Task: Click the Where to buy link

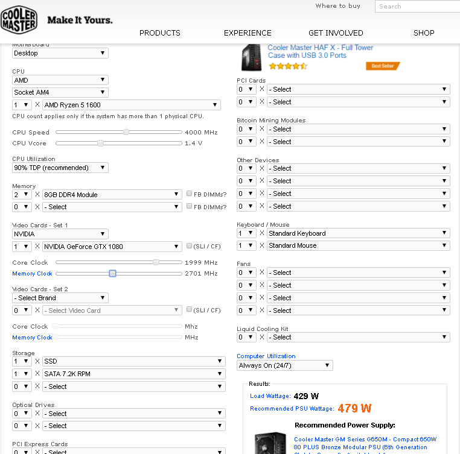Action: [x=337, y=6]
